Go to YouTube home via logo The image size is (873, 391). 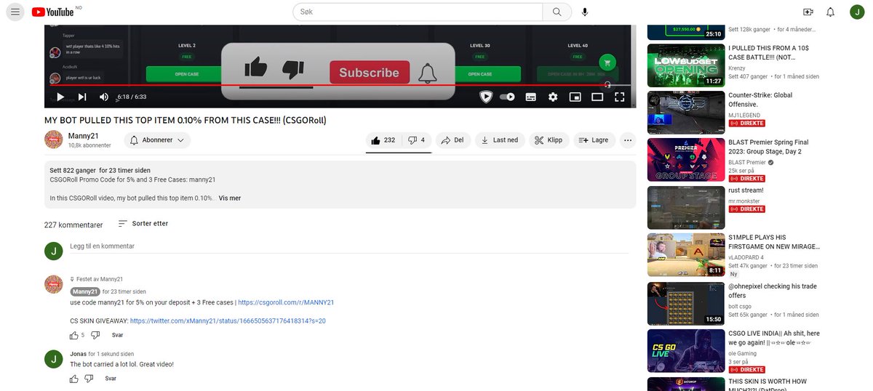point(53,12)
